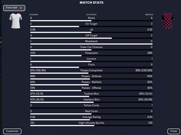Viewport: 181px width, 135px height.
Task: Click the STATISTIC column header
Action: click(91, 14)
